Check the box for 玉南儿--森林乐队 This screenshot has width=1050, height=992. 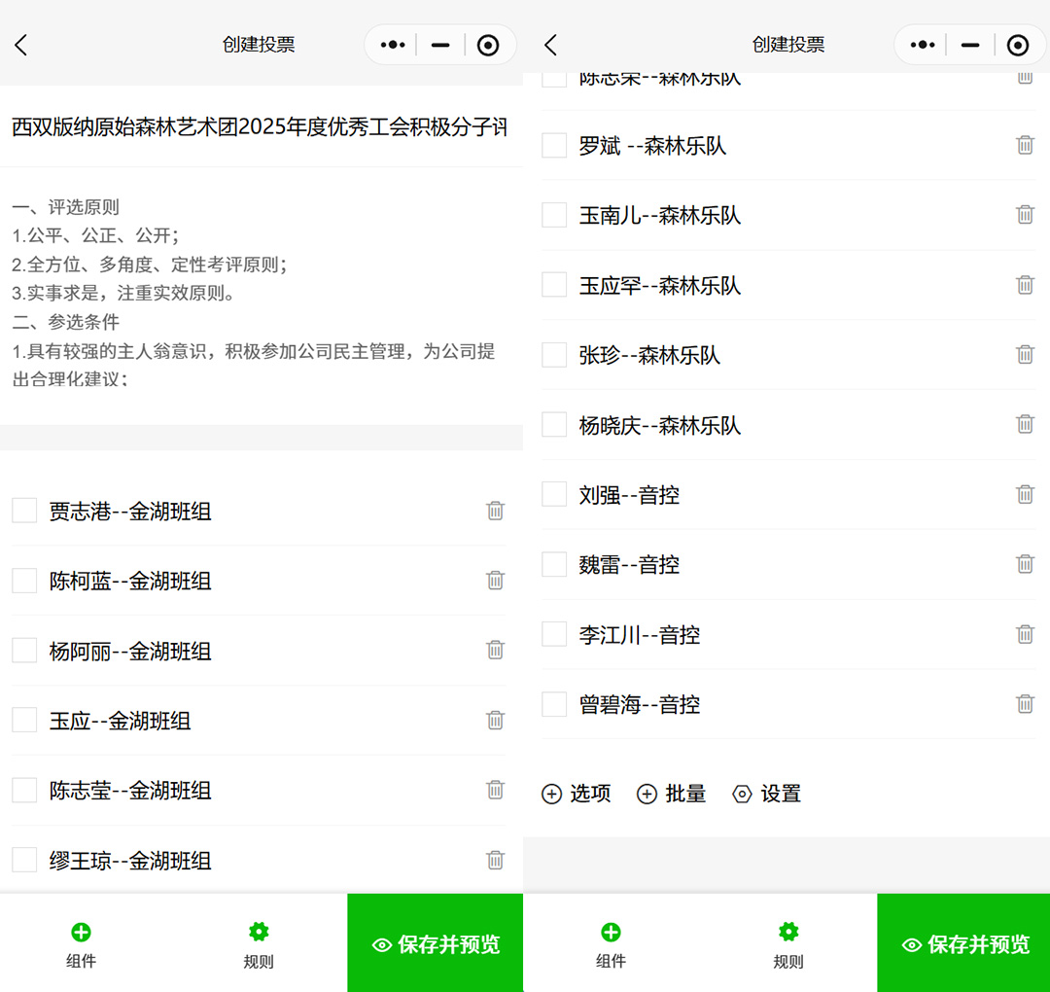[553, 215]
